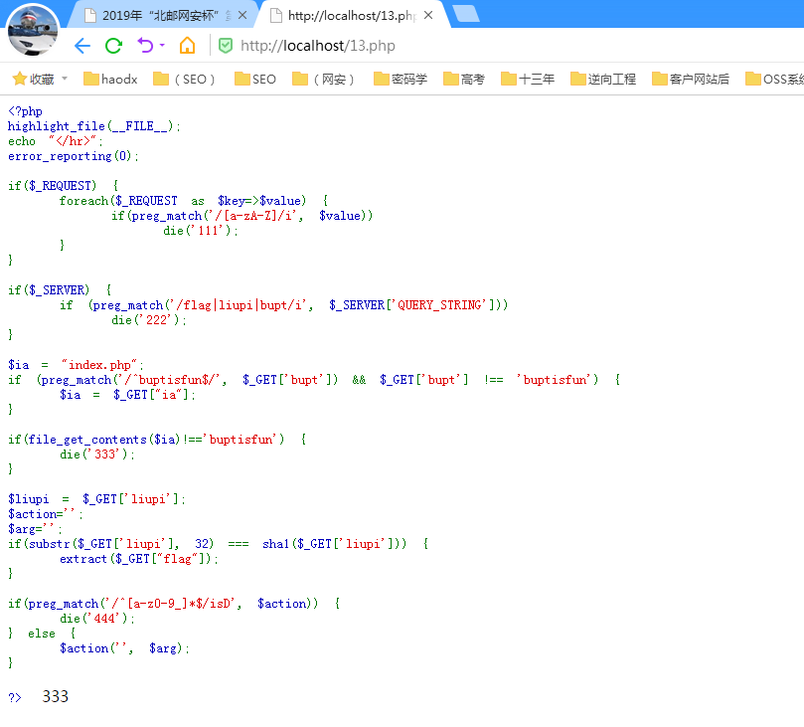Click the address bar showing localhost/13.php
The width and height of the screenshot is (804, 727).
tap(497, 46)
